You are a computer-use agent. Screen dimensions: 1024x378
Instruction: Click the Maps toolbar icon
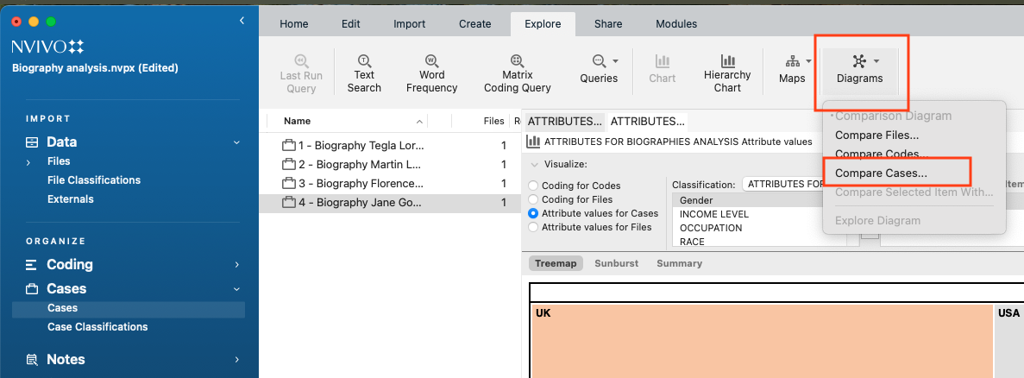point(792,61)
